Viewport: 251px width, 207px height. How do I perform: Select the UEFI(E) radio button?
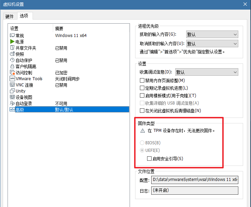(x=142, y=150)
